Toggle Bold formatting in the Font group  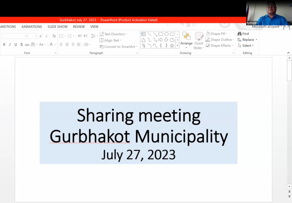coord(4,45)
